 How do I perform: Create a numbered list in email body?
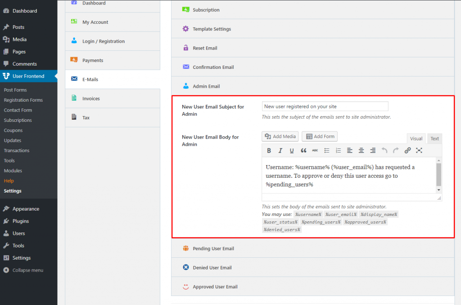(x=338, y=150)
